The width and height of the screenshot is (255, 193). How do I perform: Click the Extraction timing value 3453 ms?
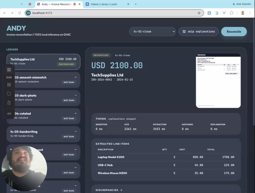[159, 129]
